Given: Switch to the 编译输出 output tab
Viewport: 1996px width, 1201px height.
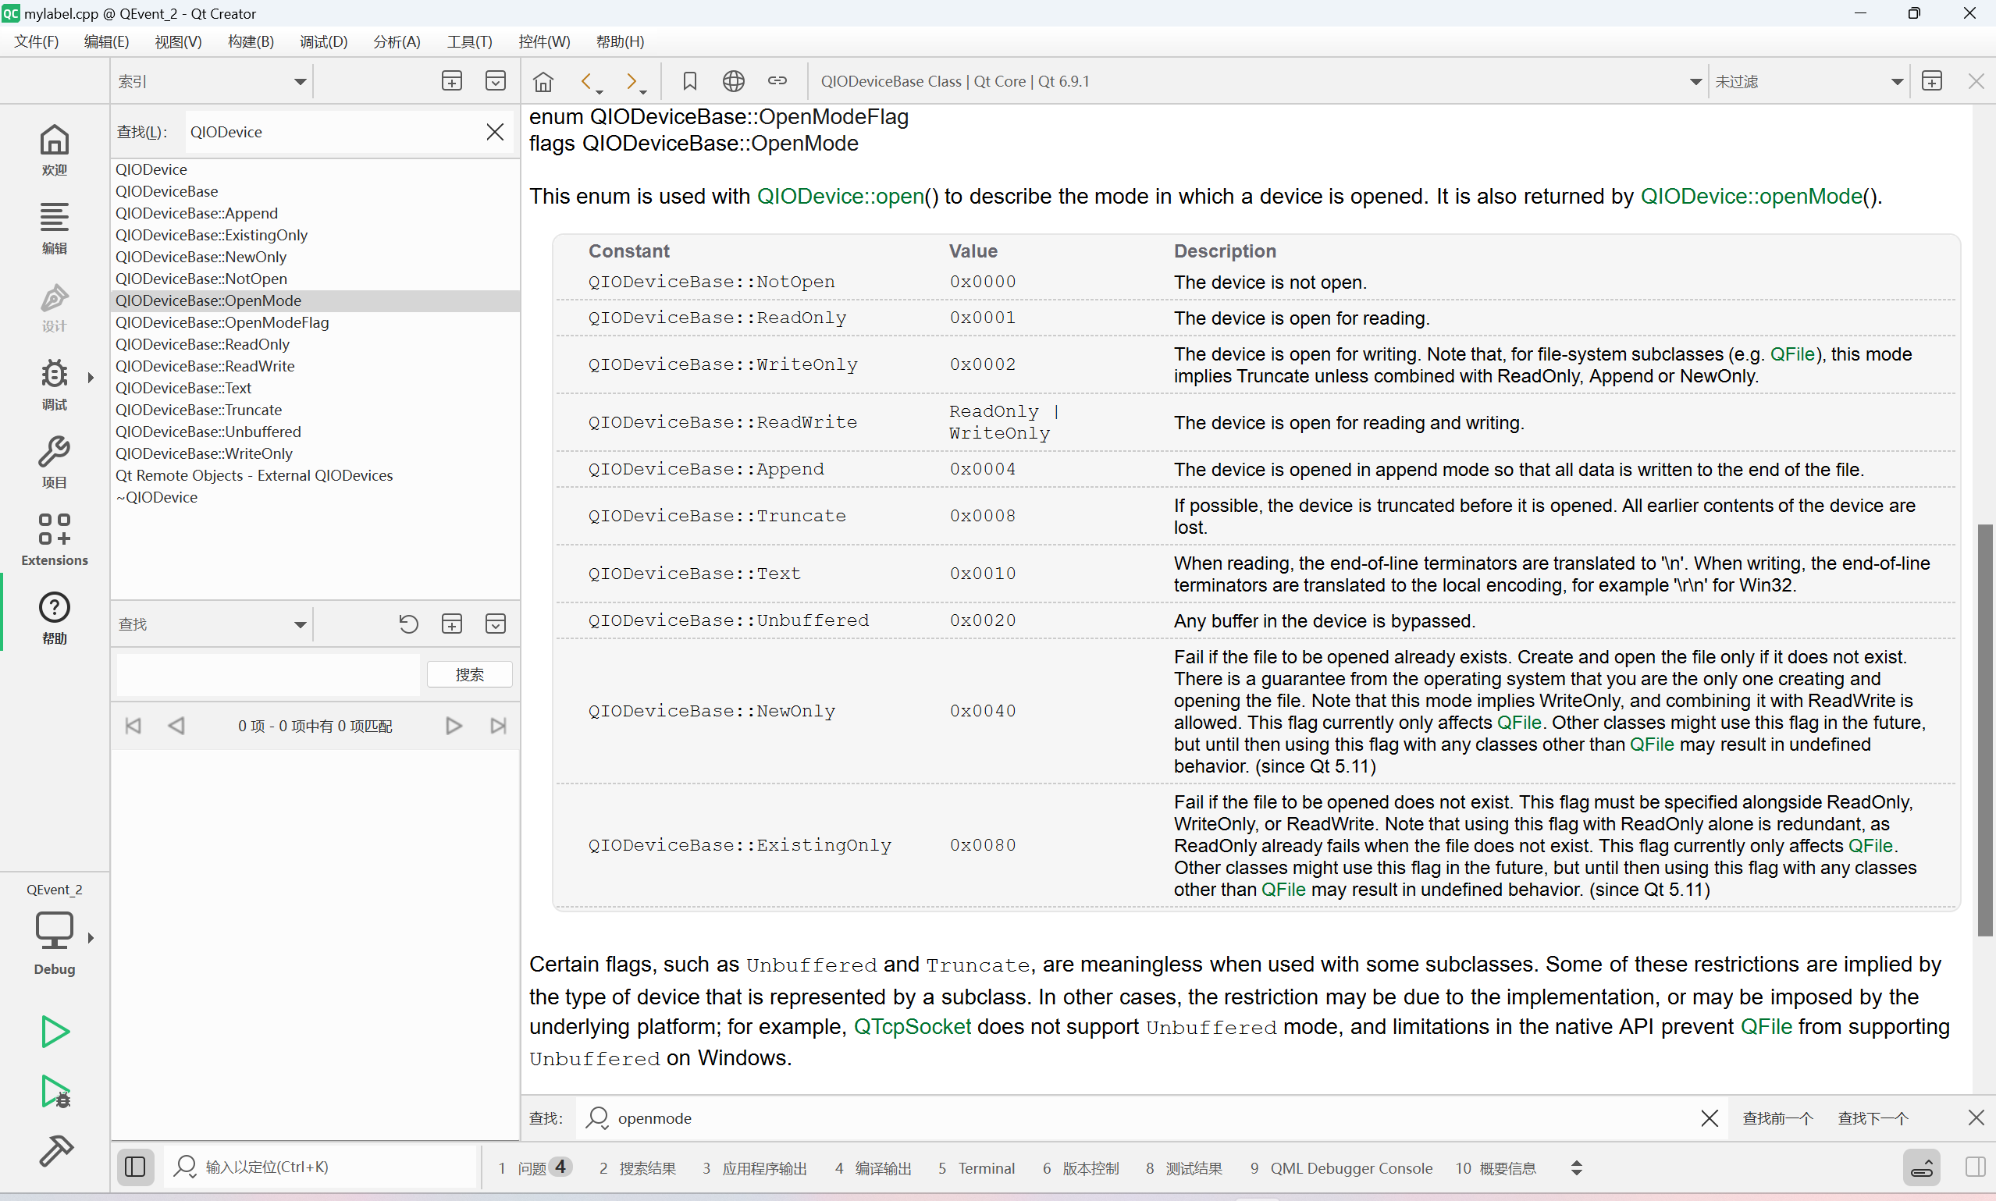Looking at the screenshot, I should [x=873, y=1167].
